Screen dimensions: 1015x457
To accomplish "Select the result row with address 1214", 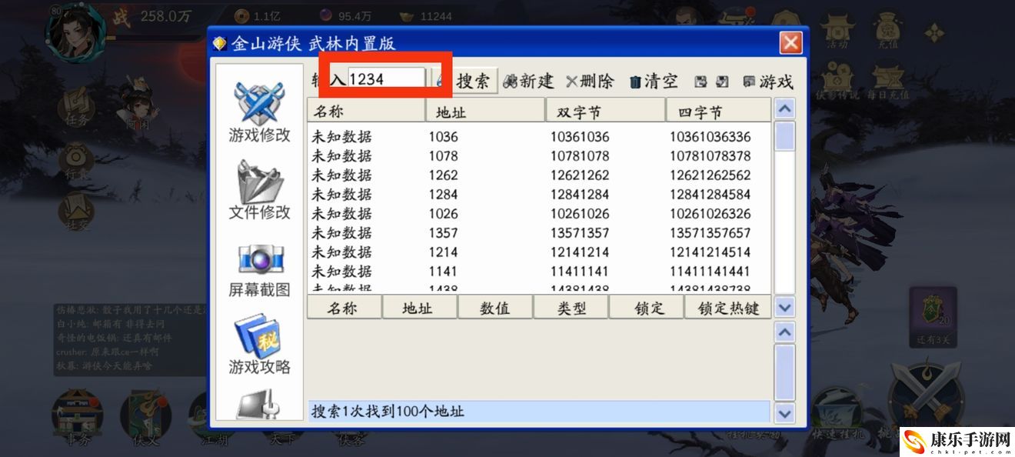I will 539,252.
